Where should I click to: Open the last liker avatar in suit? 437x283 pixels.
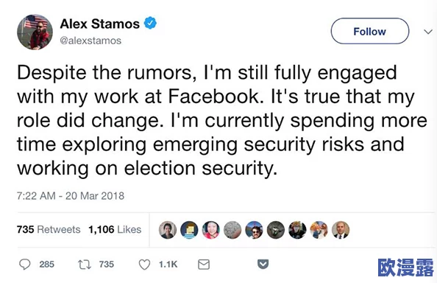click(341, 230)
